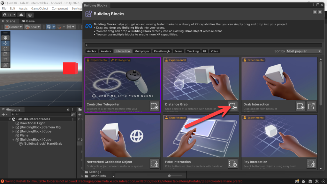Select the Rect tool
This screenshot has width=327, height=184.
coord(5,60)
